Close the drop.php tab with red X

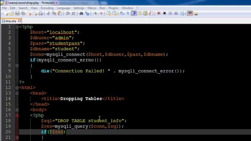19,21
